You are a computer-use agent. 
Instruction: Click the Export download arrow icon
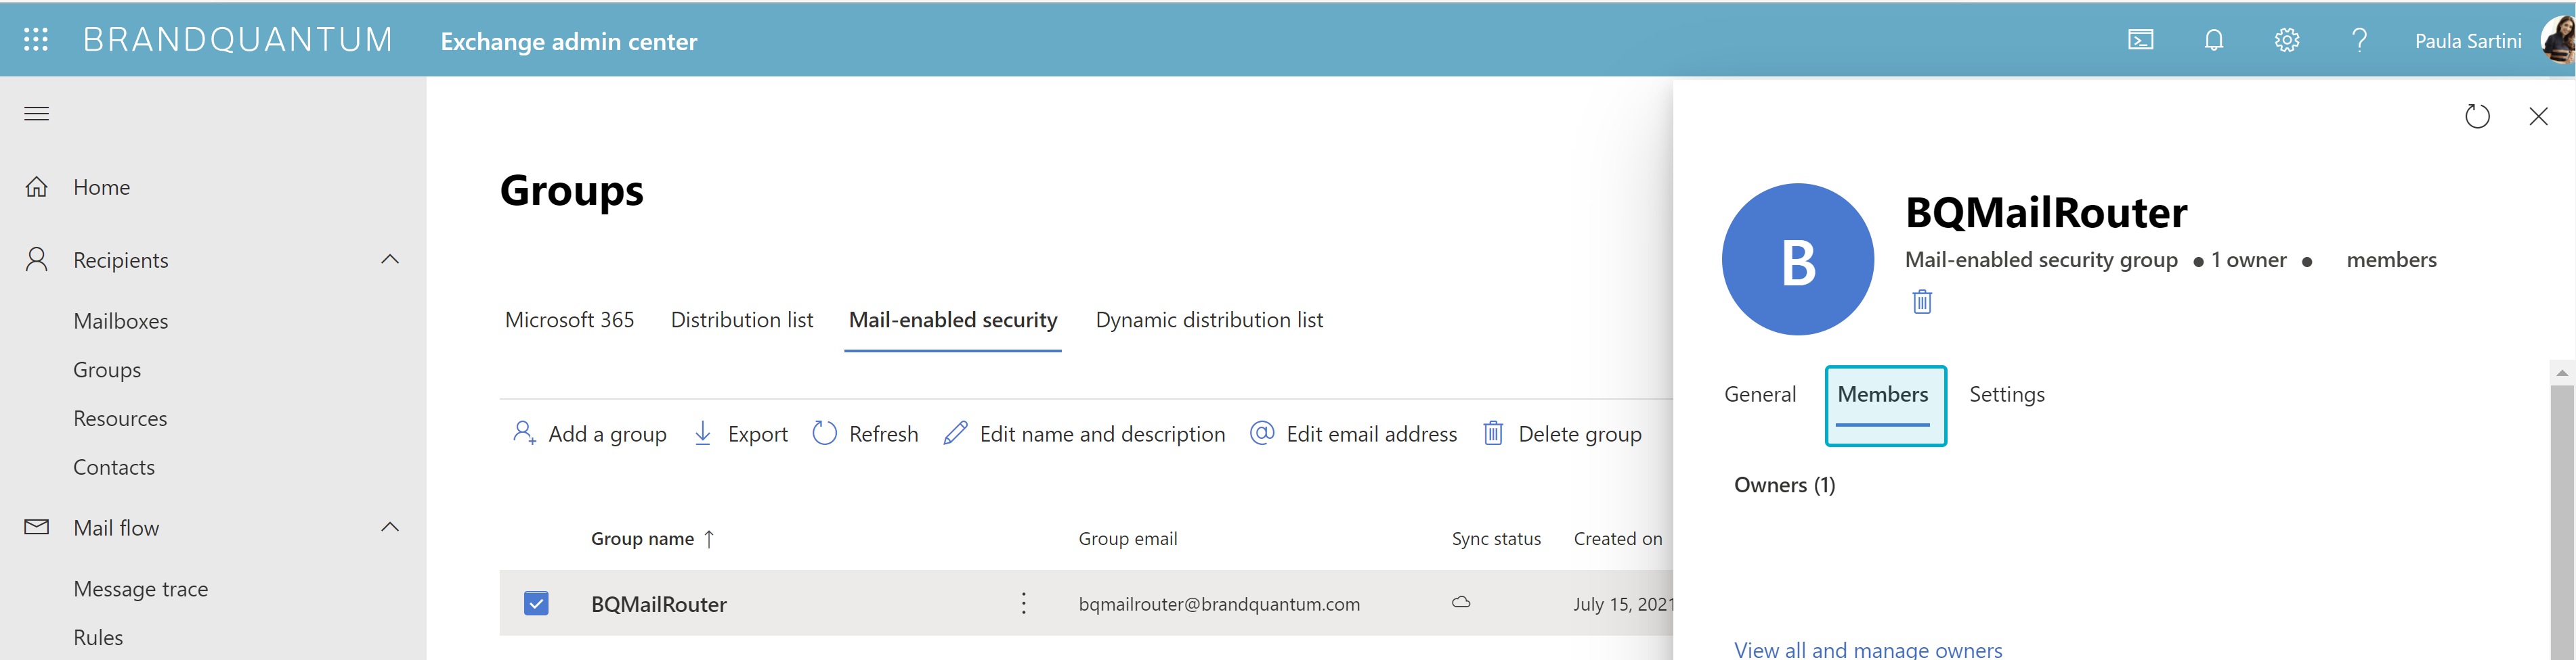click(x=703, y=432)
